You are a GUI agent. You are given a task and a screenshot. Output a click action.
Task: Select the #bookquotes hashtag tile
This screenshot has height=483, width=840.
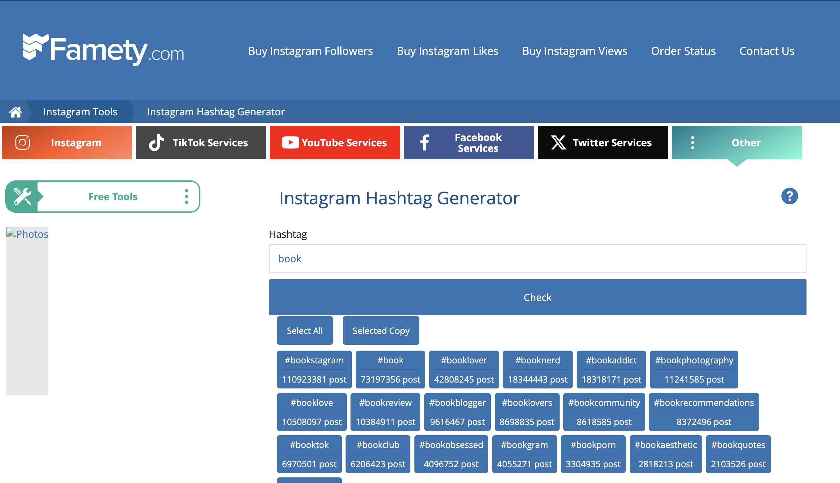(x=739, y=454)
